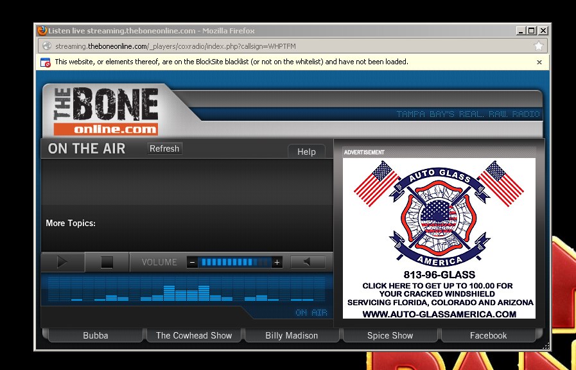Dismiss the BlockSite notification bar
The image size is (576, 370).
coord(539,62)
